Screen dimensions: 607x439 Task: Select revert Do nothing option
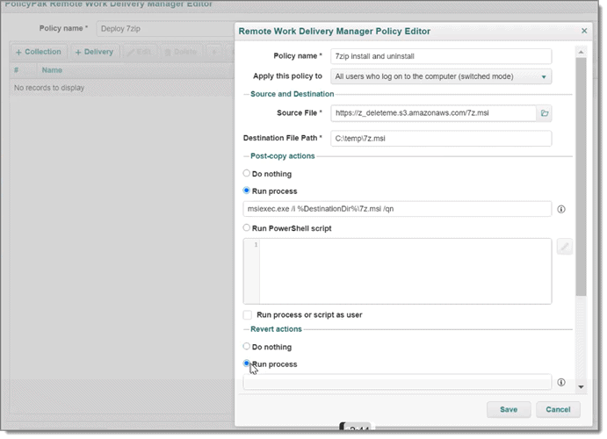point(246,346)
